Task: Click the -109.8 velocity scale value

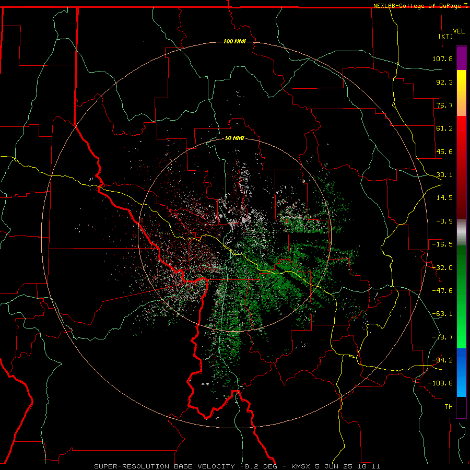Action: coord(440,383)
